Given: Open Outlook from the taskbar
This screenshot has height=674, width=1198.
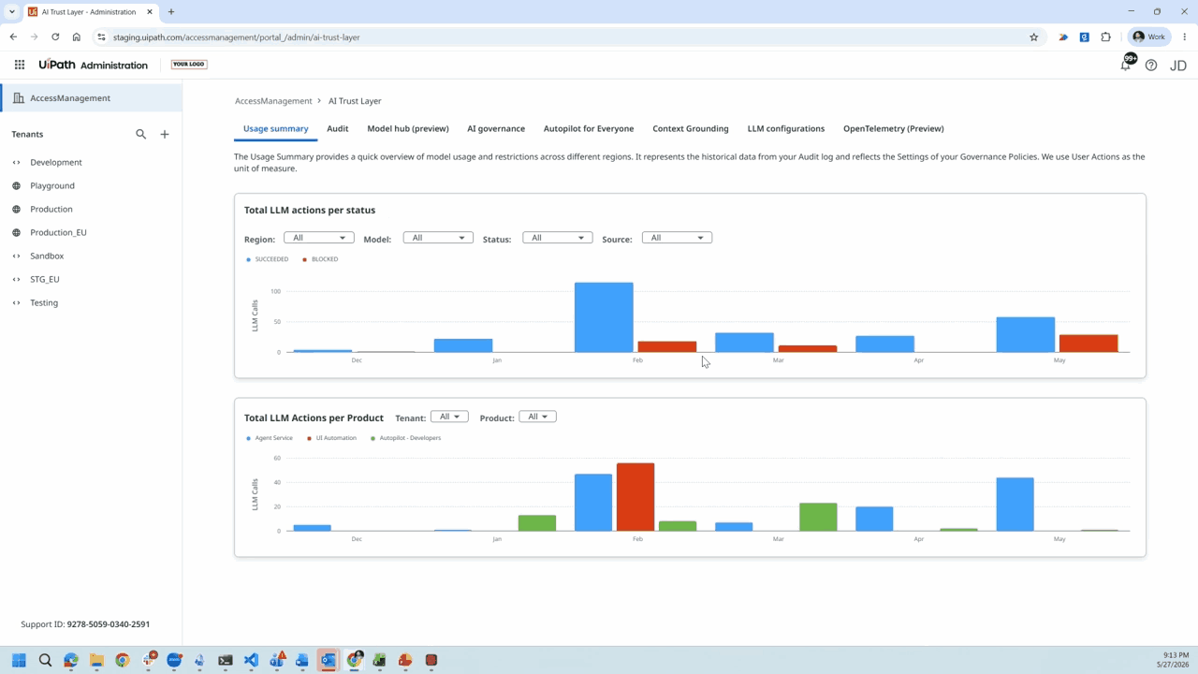Looking at the screenshot, I should coord(328,660).
